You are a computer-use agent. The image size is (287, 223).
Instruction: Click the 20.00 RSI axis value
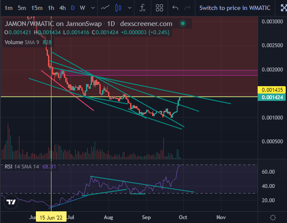[268, 200]
